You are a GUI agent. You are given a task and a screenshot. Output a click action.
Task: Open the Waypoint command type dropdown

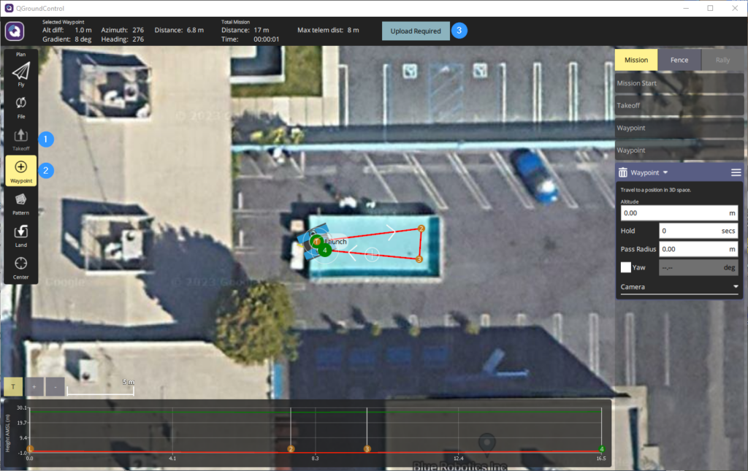point(649,172)
